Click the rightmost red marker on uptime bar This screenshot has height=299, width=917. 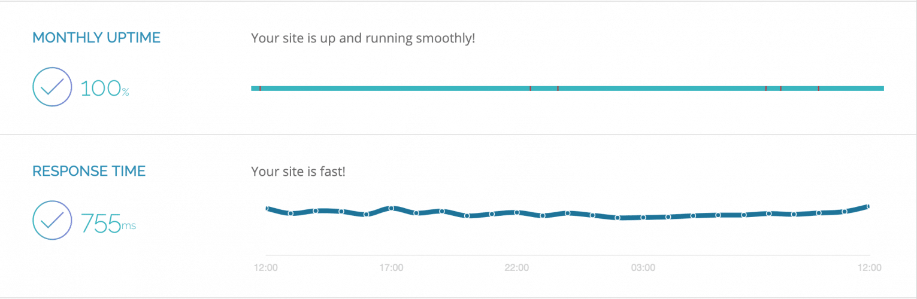pyautogui.click(x=818, y=89)
